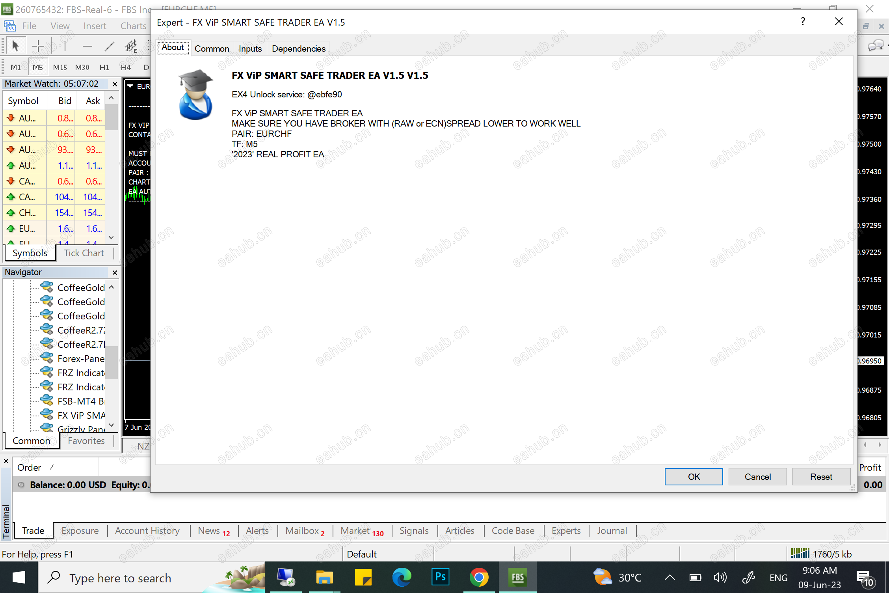Click the chart tabs scroll right arrow

880,445
